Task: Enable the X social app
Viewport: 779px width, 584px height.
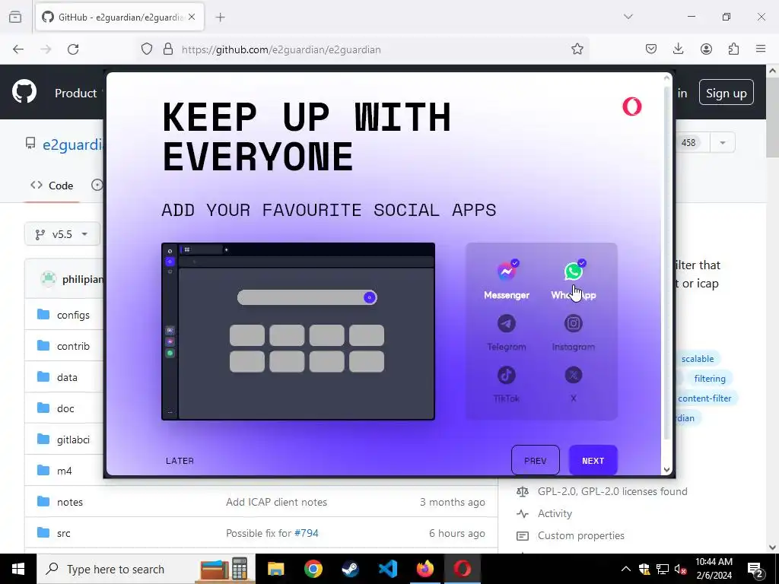Action: click(574, 384)
